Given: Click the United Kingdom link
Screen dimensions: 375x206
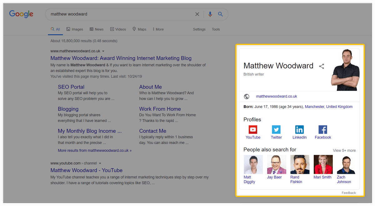Looking at the screenshot, I should (x=339, y=107).
